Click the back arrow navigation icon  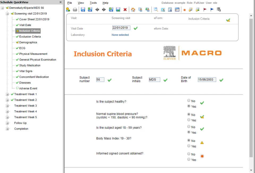(97, 10)
